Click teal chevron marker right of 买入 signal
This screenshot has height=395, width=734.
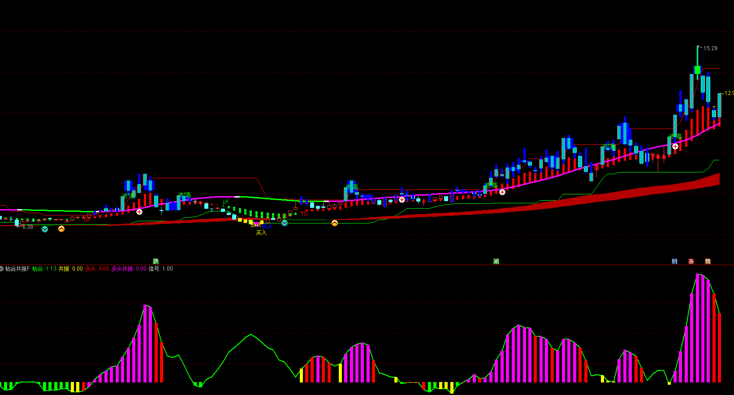tap(285, 223)
